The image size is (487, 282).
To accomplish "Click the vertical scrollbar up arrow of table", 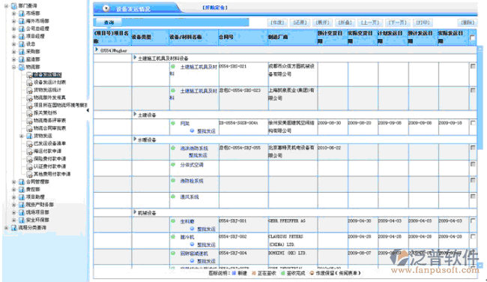I will pyautogui.click(x=480, y=49).
